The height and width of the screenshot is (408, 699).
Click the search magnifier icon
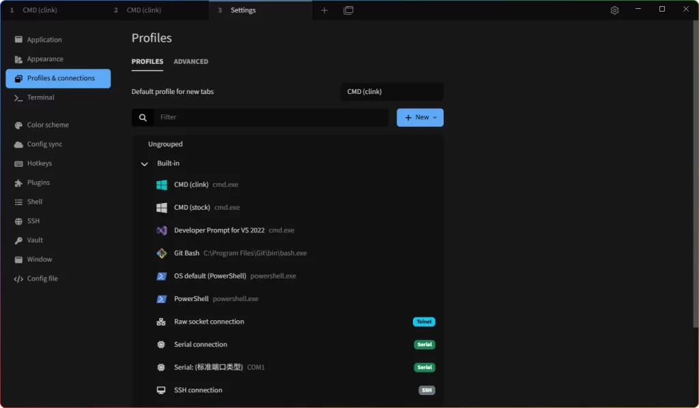tap(143, 117)
